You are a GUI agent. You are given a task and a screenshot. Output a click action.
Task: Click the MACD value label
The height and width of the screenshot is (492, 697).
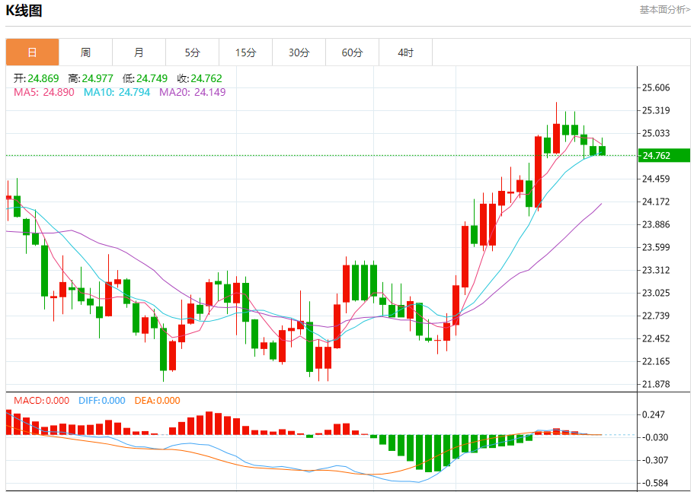coord(41,401)
